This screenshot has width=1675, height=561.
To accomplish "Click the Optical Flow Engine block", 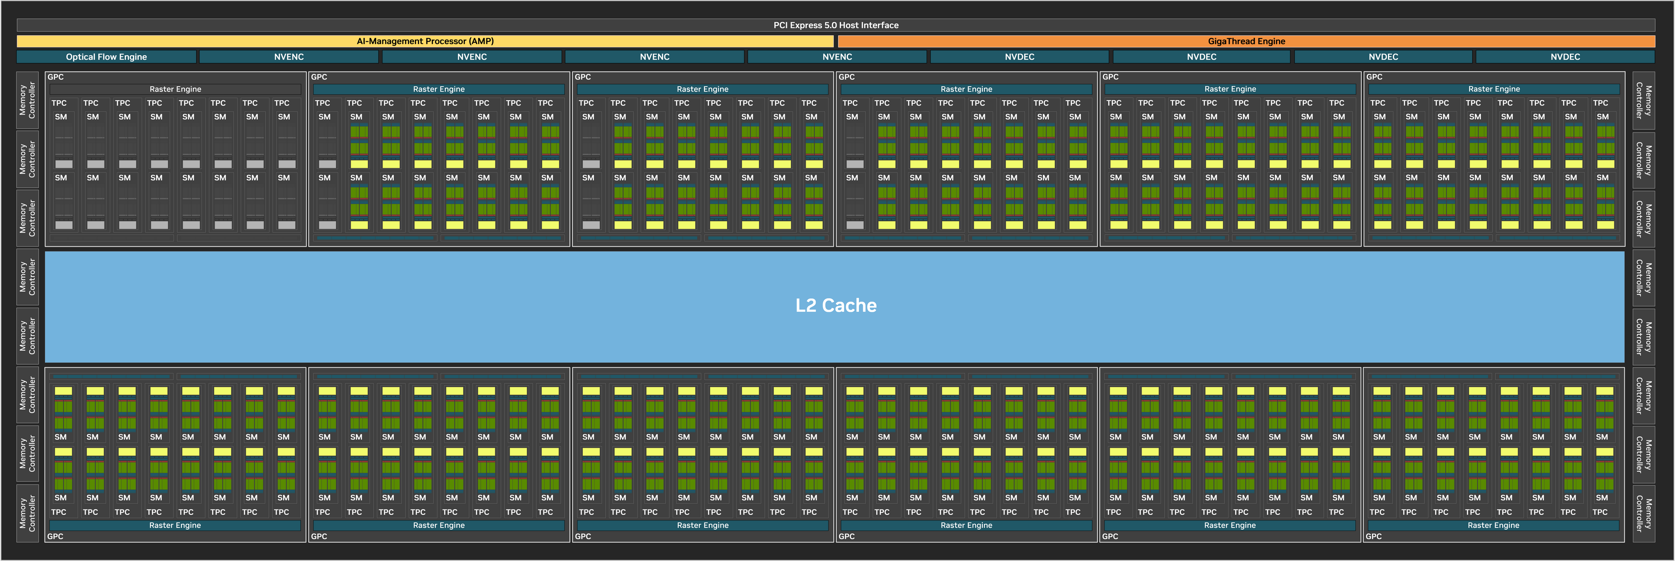I will pos(106,57).
